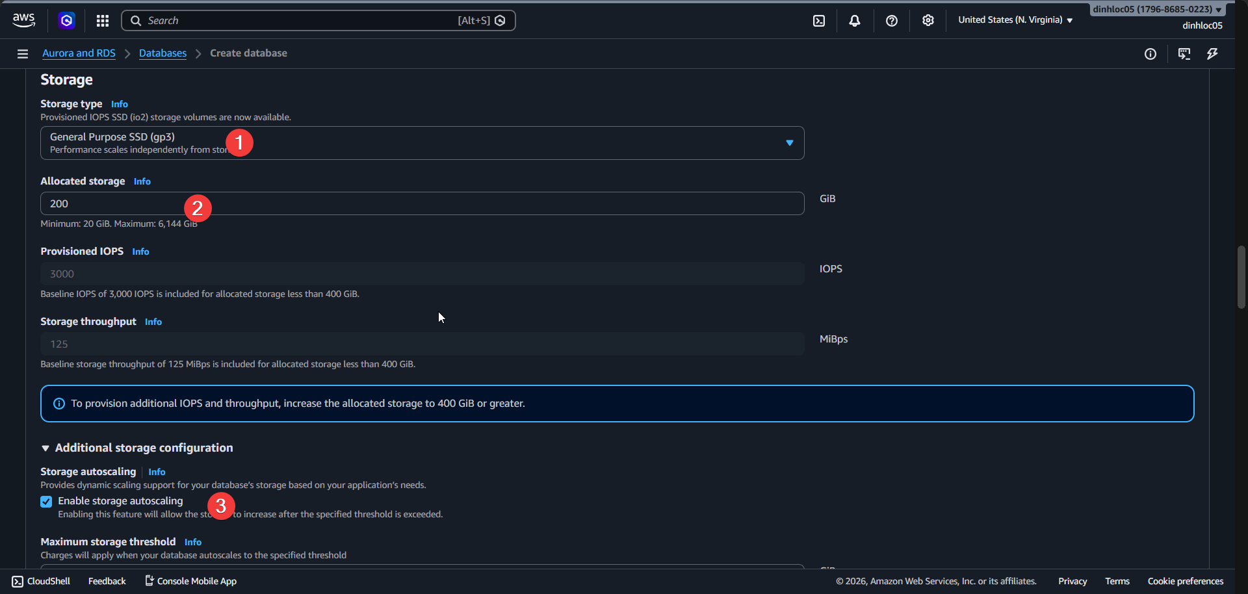The image size is (1248, 594).
Task: Click the Console Mobile App icon
Action: [x=149, y=581]
